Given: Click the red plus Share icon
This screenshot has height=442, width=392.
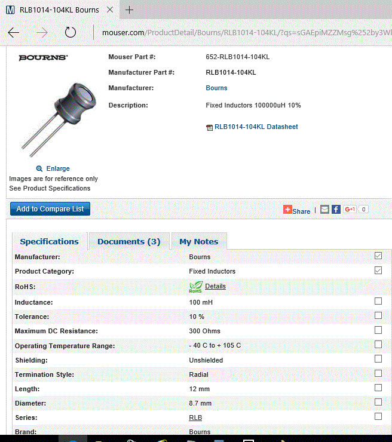Looking at the screenshot, I should (287, 210).
